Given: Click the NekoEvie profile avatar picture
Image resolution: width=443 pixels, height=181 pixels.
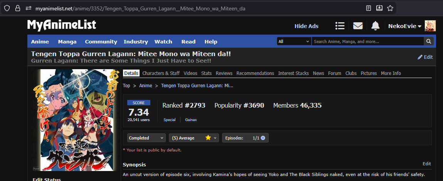Looking at the screenshot, I should [430, 26].
